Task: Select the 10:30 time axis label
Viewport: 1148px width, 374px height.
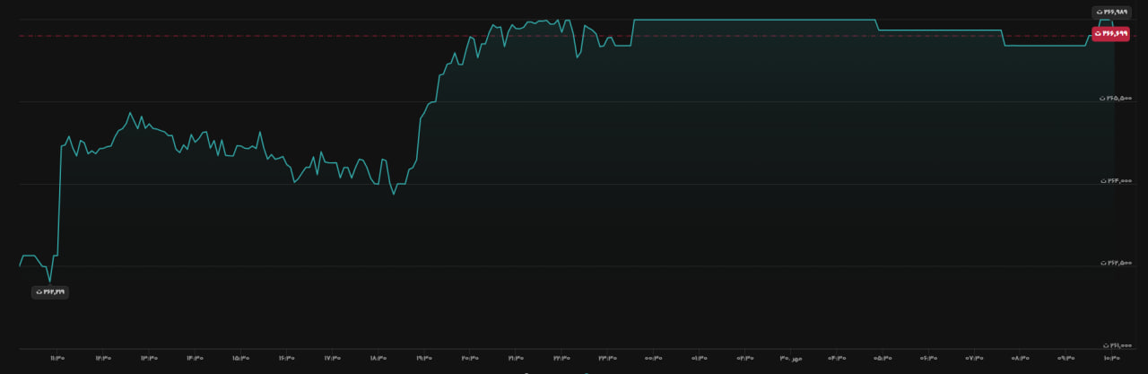Action: tap(1113, 358)
